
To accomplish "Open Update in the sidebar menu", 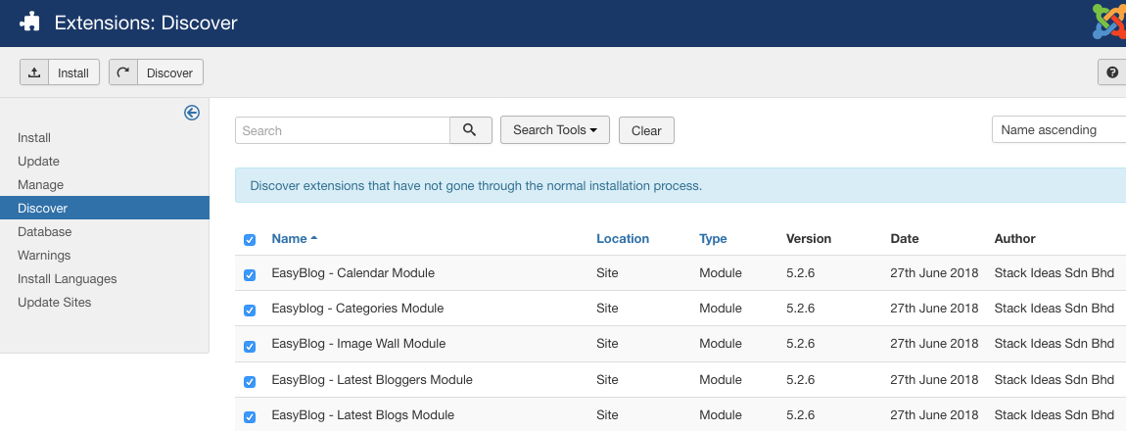I will [x=39, y=161].
